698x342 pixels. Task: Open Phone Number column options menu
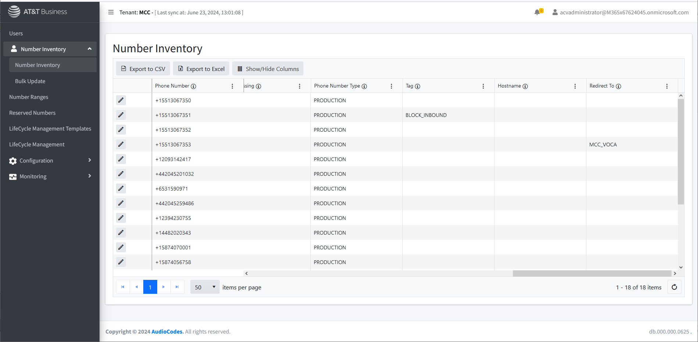(x=232, y=86)
